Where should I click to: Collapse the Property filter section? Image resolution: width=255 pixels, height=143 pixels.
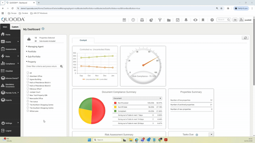pyautogui.click(x=31, y=62)
